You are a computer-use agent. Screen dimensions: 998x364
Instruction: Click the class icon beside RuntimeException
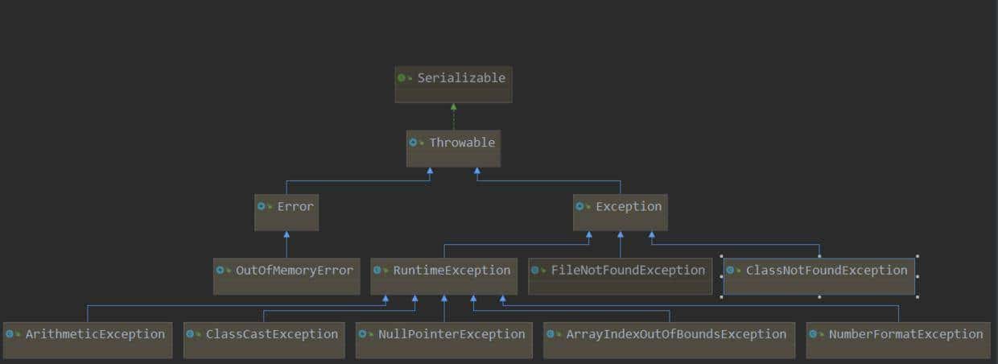point(378,271)
